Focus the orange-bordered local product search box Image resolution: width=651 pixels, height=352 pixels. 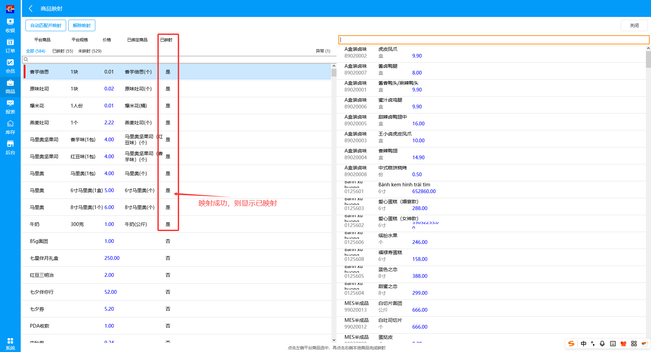point(494,40)
